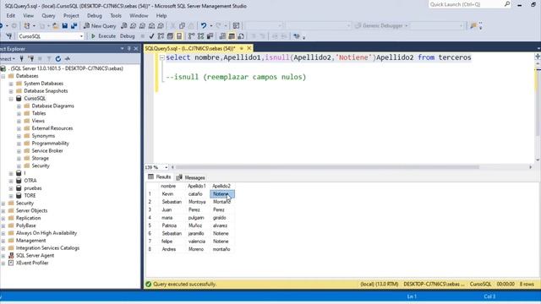This screenshot has height=304, width=541.
Task: Toggle Include Actual Execution Plan icon
Action: 192,36
